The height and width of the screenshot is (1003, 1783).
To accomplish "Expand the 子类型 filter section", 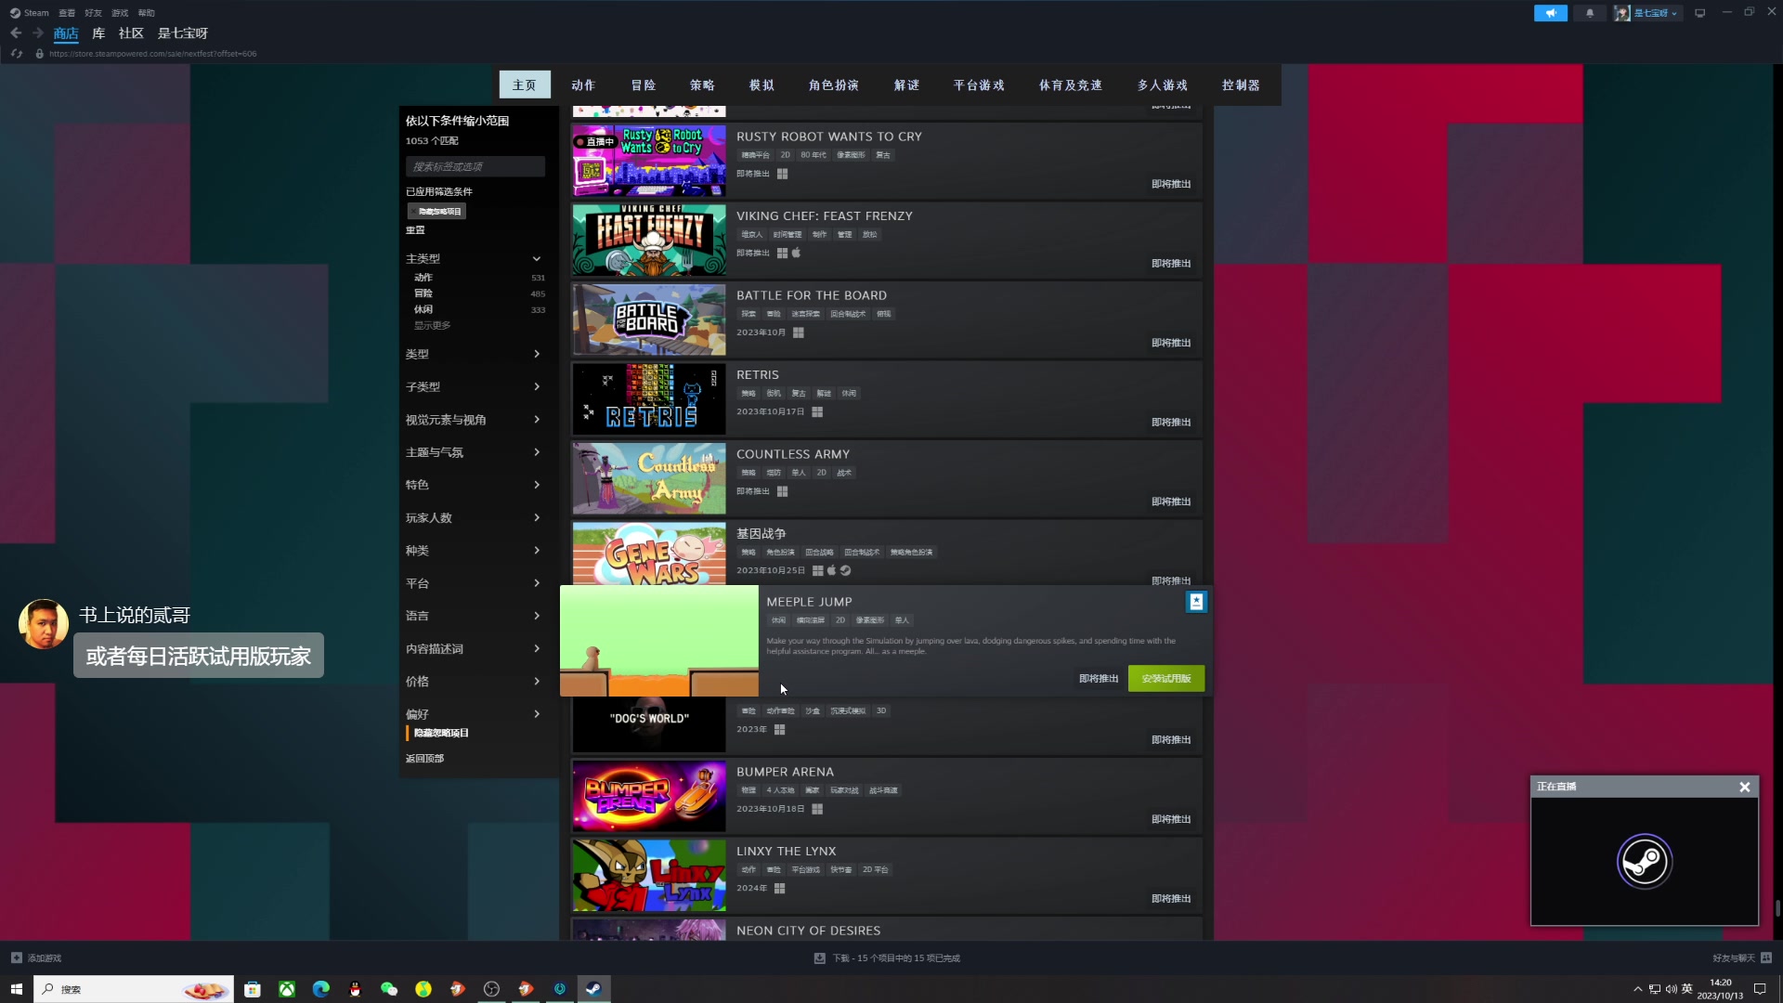I will (474, 386).
